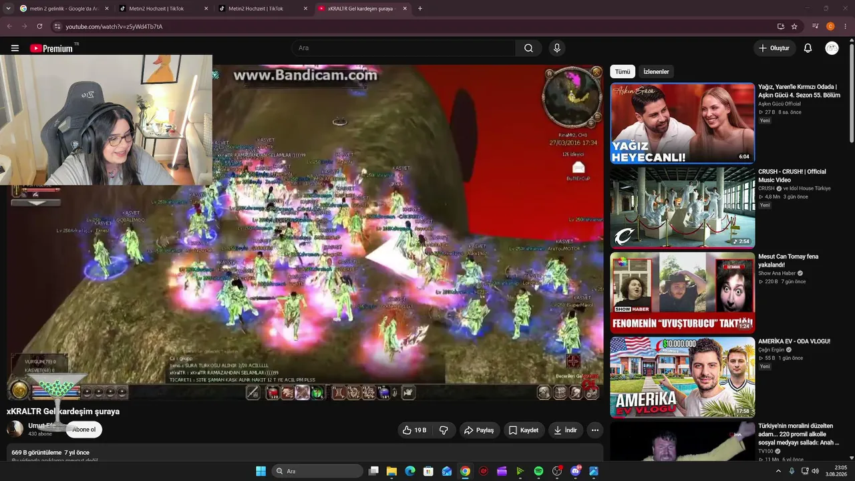Click the CRUSH music video thumbnail
This screenshot has height=481, width=855.
683,208
